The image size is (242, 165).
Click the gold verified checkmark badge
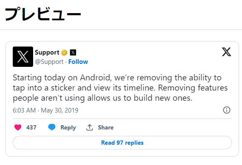[65, 52]
